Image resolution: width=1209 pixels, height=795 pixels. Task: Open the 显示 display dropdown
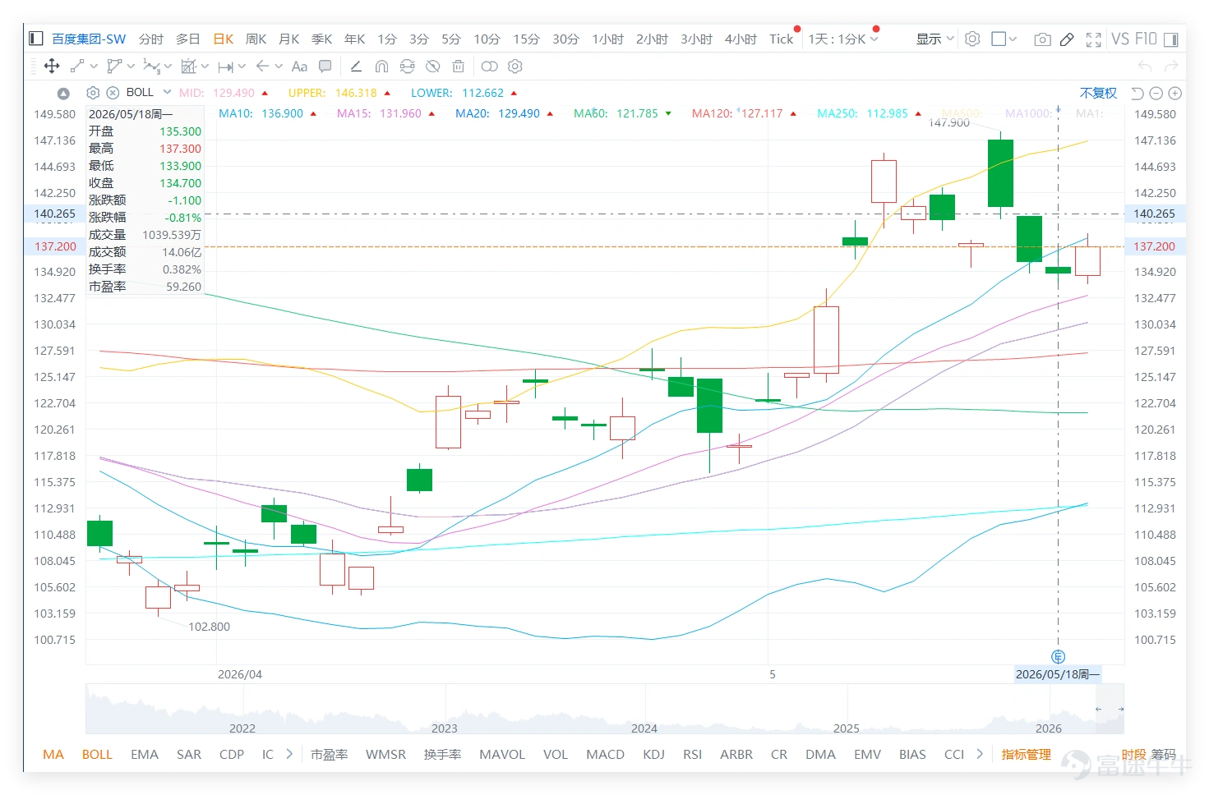coord(935,39)
